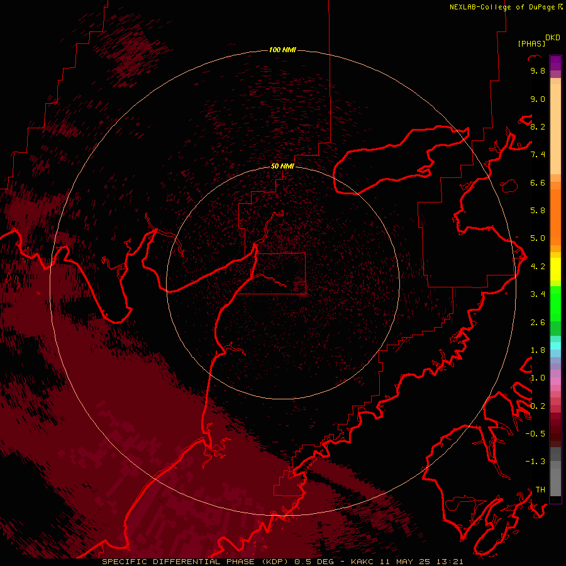The image size is (566, 566).
Task: Select the 7.4 legend value
Action: point(538,155)
